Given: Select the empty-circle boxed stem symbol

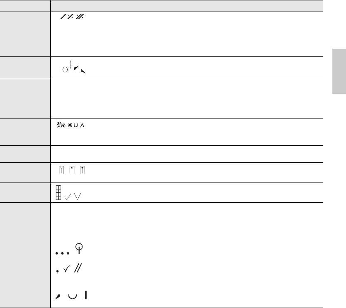Looking at the screenshot, I should point(61,170).
